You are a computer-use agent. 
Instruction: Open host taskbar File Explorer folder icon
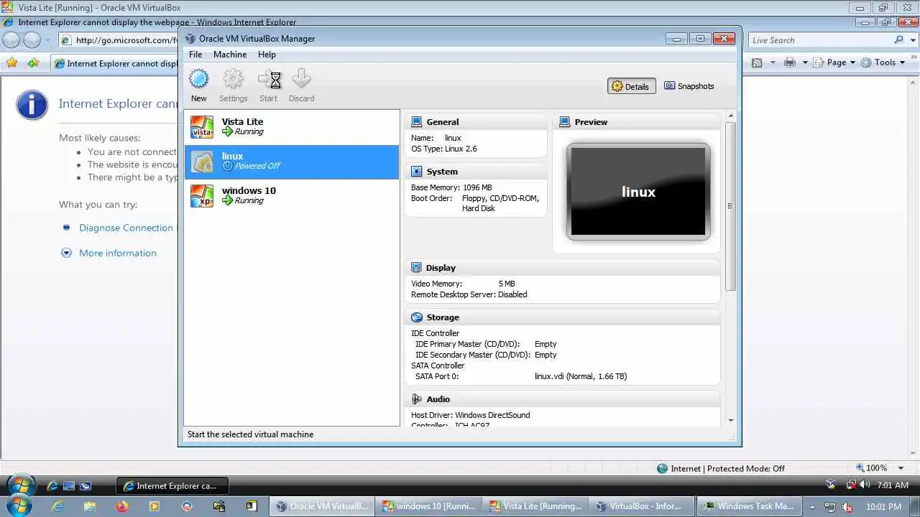(x=90, y=506)
